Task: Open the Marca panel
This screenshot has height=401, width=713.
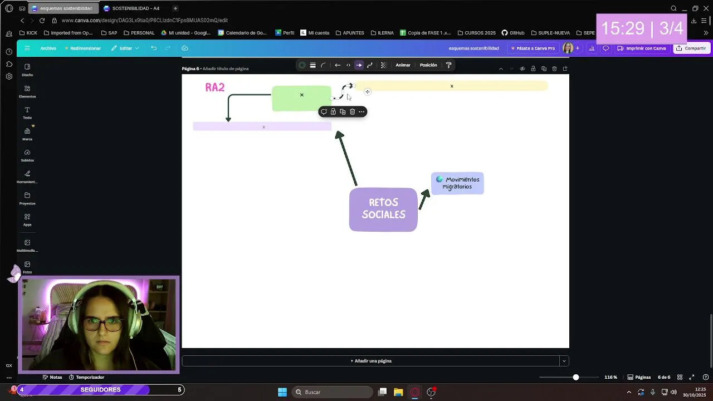Action: [x=27, y=134]
